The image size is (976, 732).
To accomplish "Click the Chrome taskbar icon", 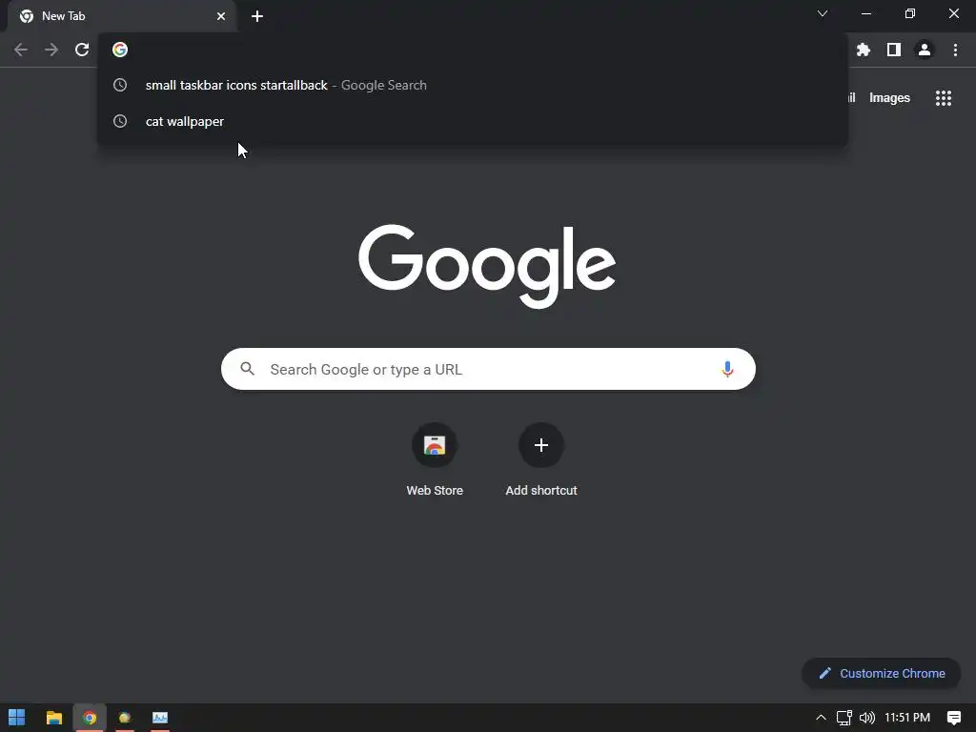I will [90, 718].
